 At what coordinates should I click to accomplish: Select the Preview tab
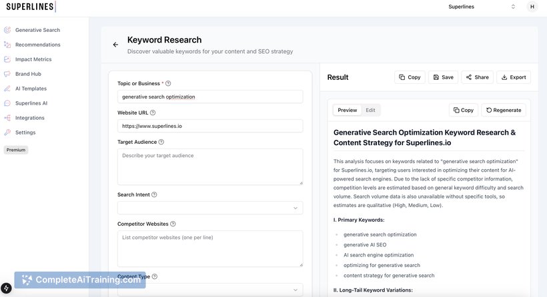coord(347,110)
